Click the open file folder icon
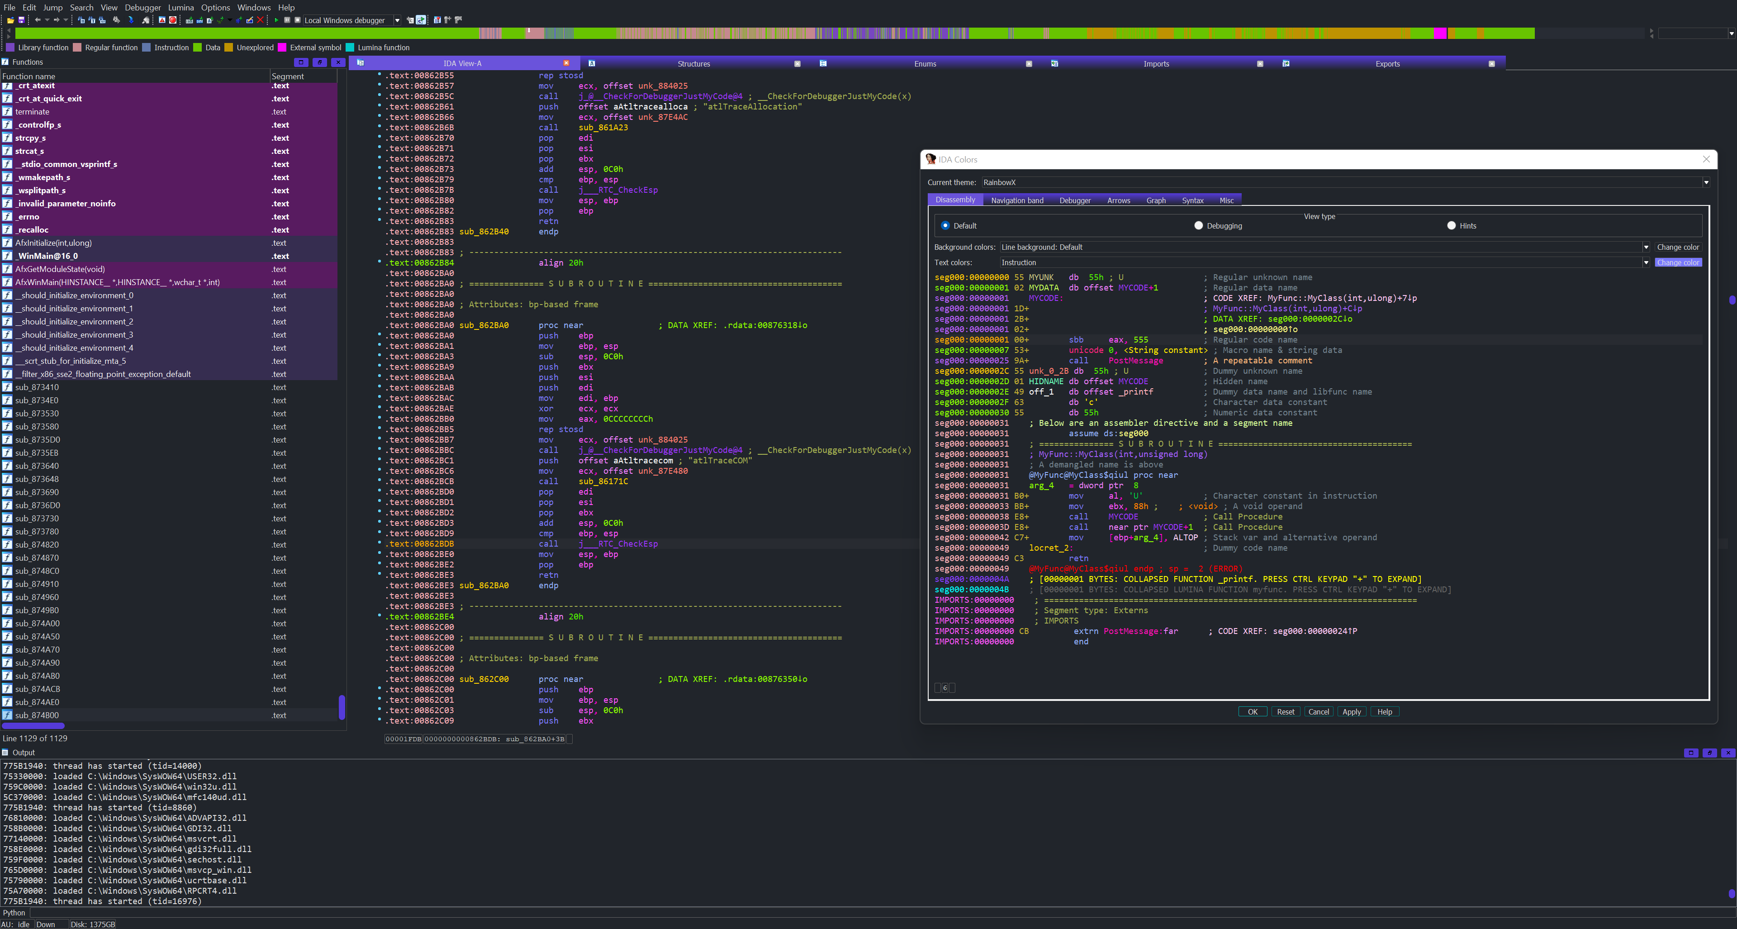This screenshot has height=929, width=1737. (11, 20)
